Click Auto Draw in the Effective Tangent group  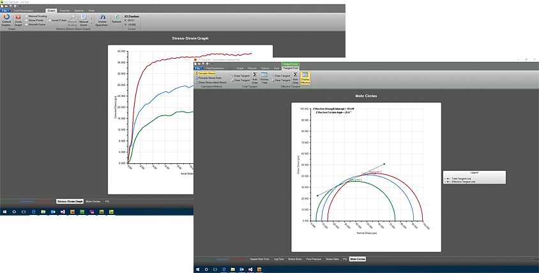click(295, 77)
